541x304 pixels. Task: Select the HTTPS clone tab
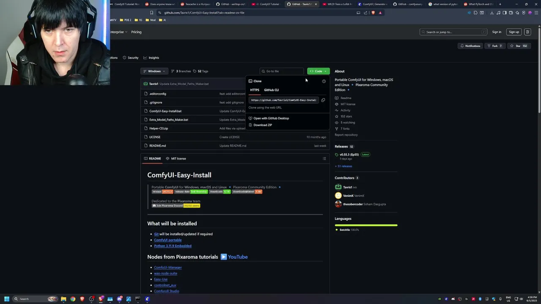[254, 90]
